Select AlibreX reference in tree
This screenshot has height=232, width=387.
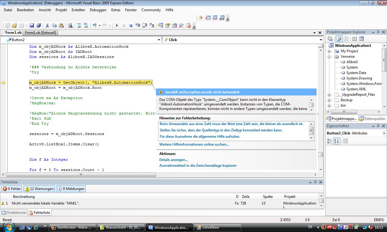[x=352, y=62]
